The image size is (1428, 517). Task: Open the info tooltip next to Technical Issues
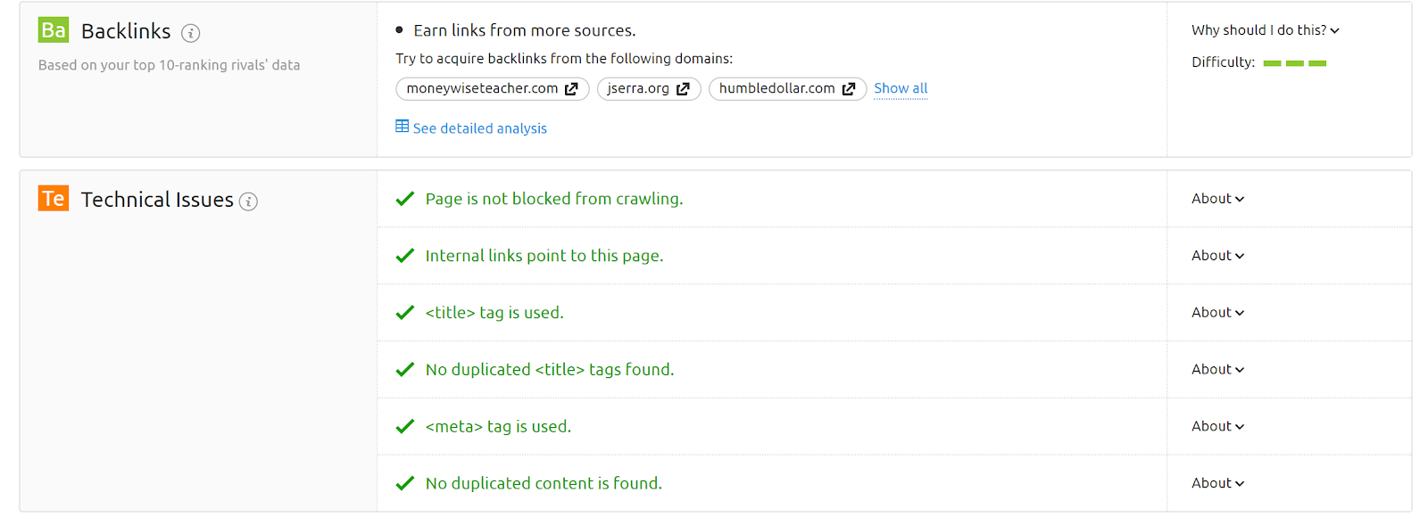(248, 201)
